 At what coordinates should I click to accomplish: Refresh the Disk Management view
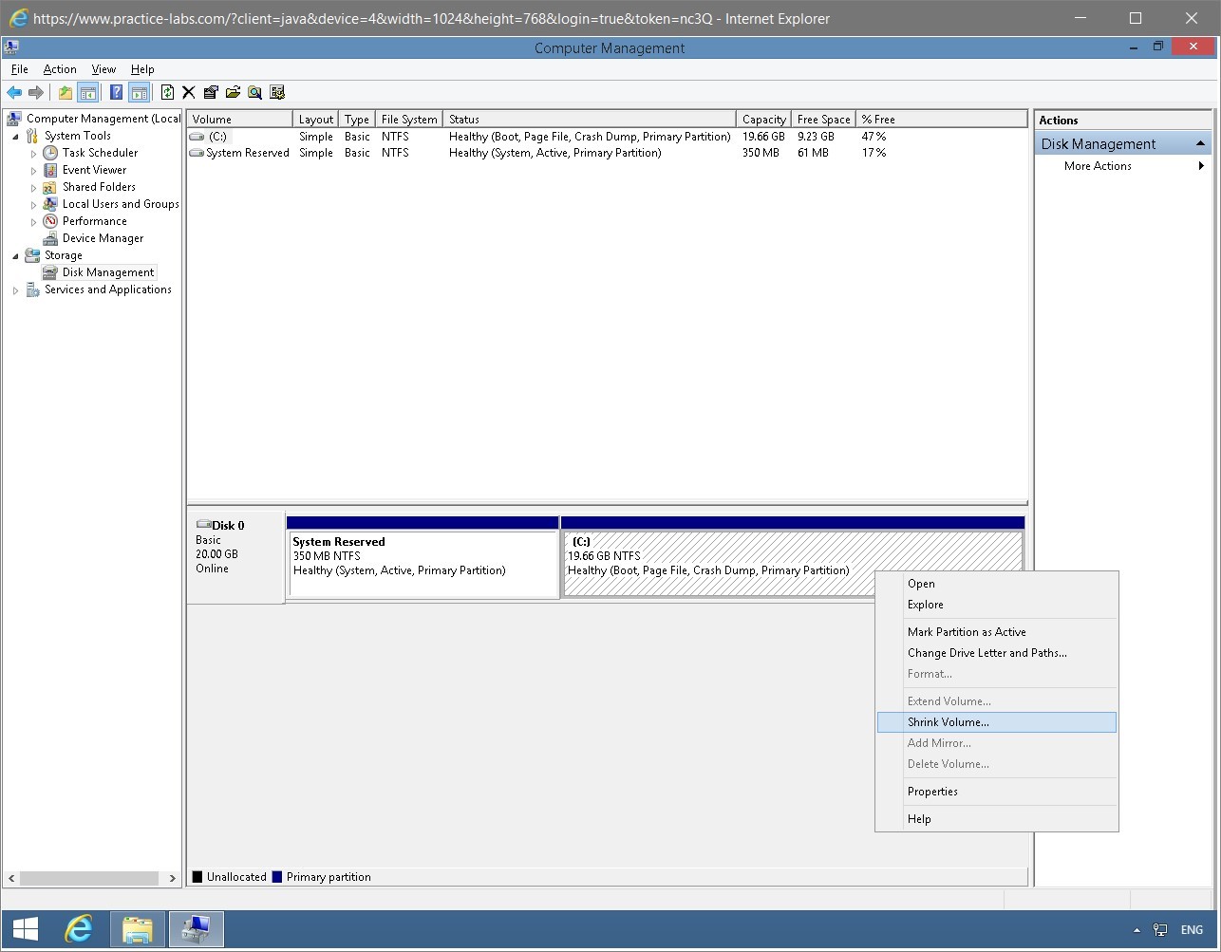167,92
